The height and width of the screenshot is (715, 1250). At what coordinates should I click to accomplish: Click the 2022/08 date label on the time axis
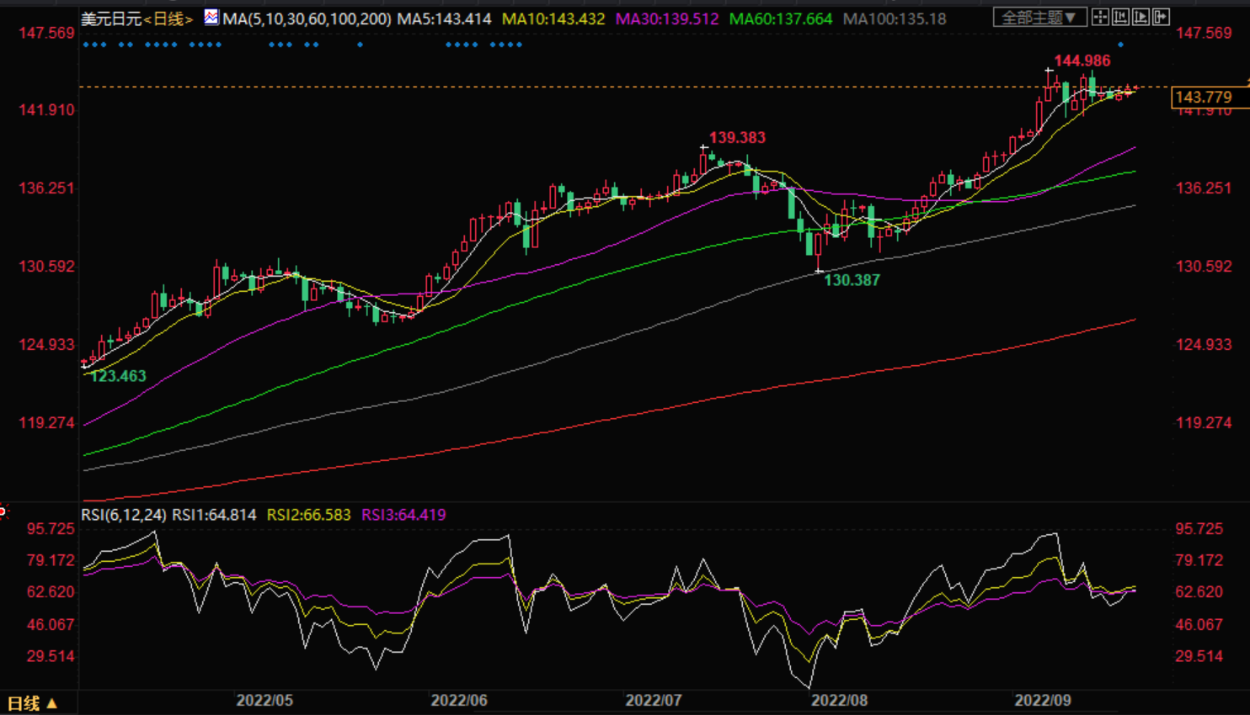coord(840,701)
